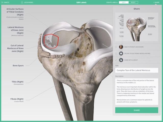Open the Share menu in top bar

156,2
